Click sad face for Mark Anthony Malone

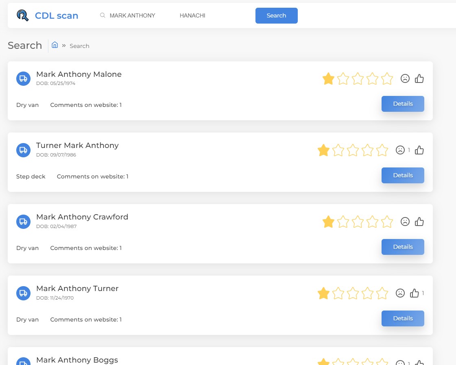[x=405, y=79]
